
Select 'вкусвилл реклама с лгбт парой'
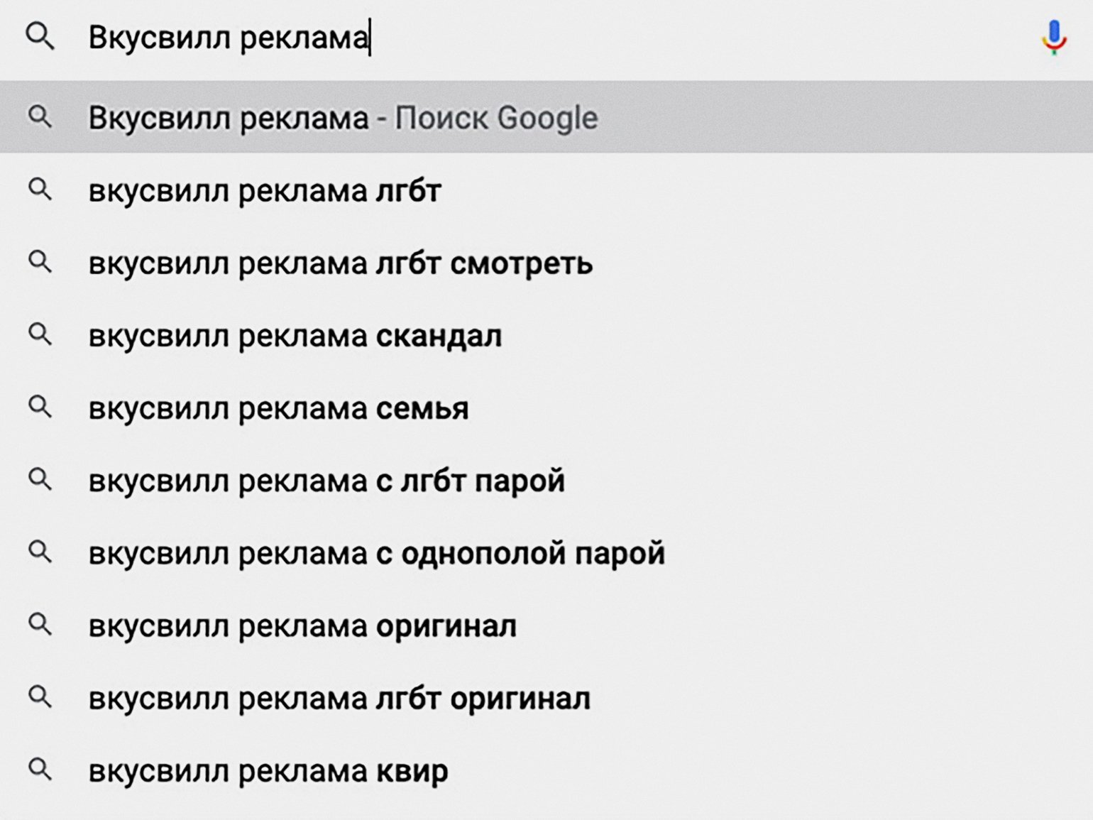tap(546, 480)
